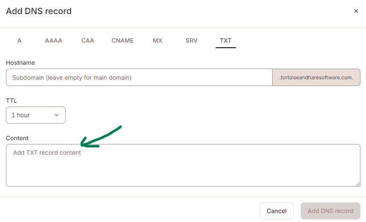This screenshot has height=222, width=366.
Task: Click the TTL field label
Action: pyautogui.click(x=12, y=101)
